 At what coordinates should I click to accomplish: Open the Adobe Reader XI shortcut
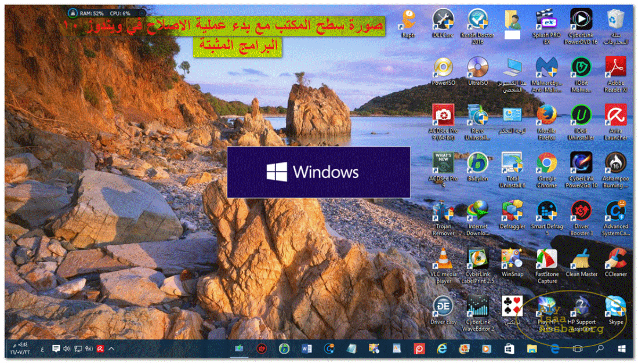[x=615, y=67]
